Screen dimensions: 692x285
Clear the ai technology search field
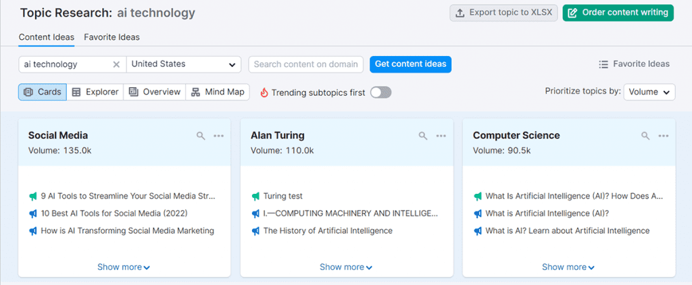(x=116, y=64)
